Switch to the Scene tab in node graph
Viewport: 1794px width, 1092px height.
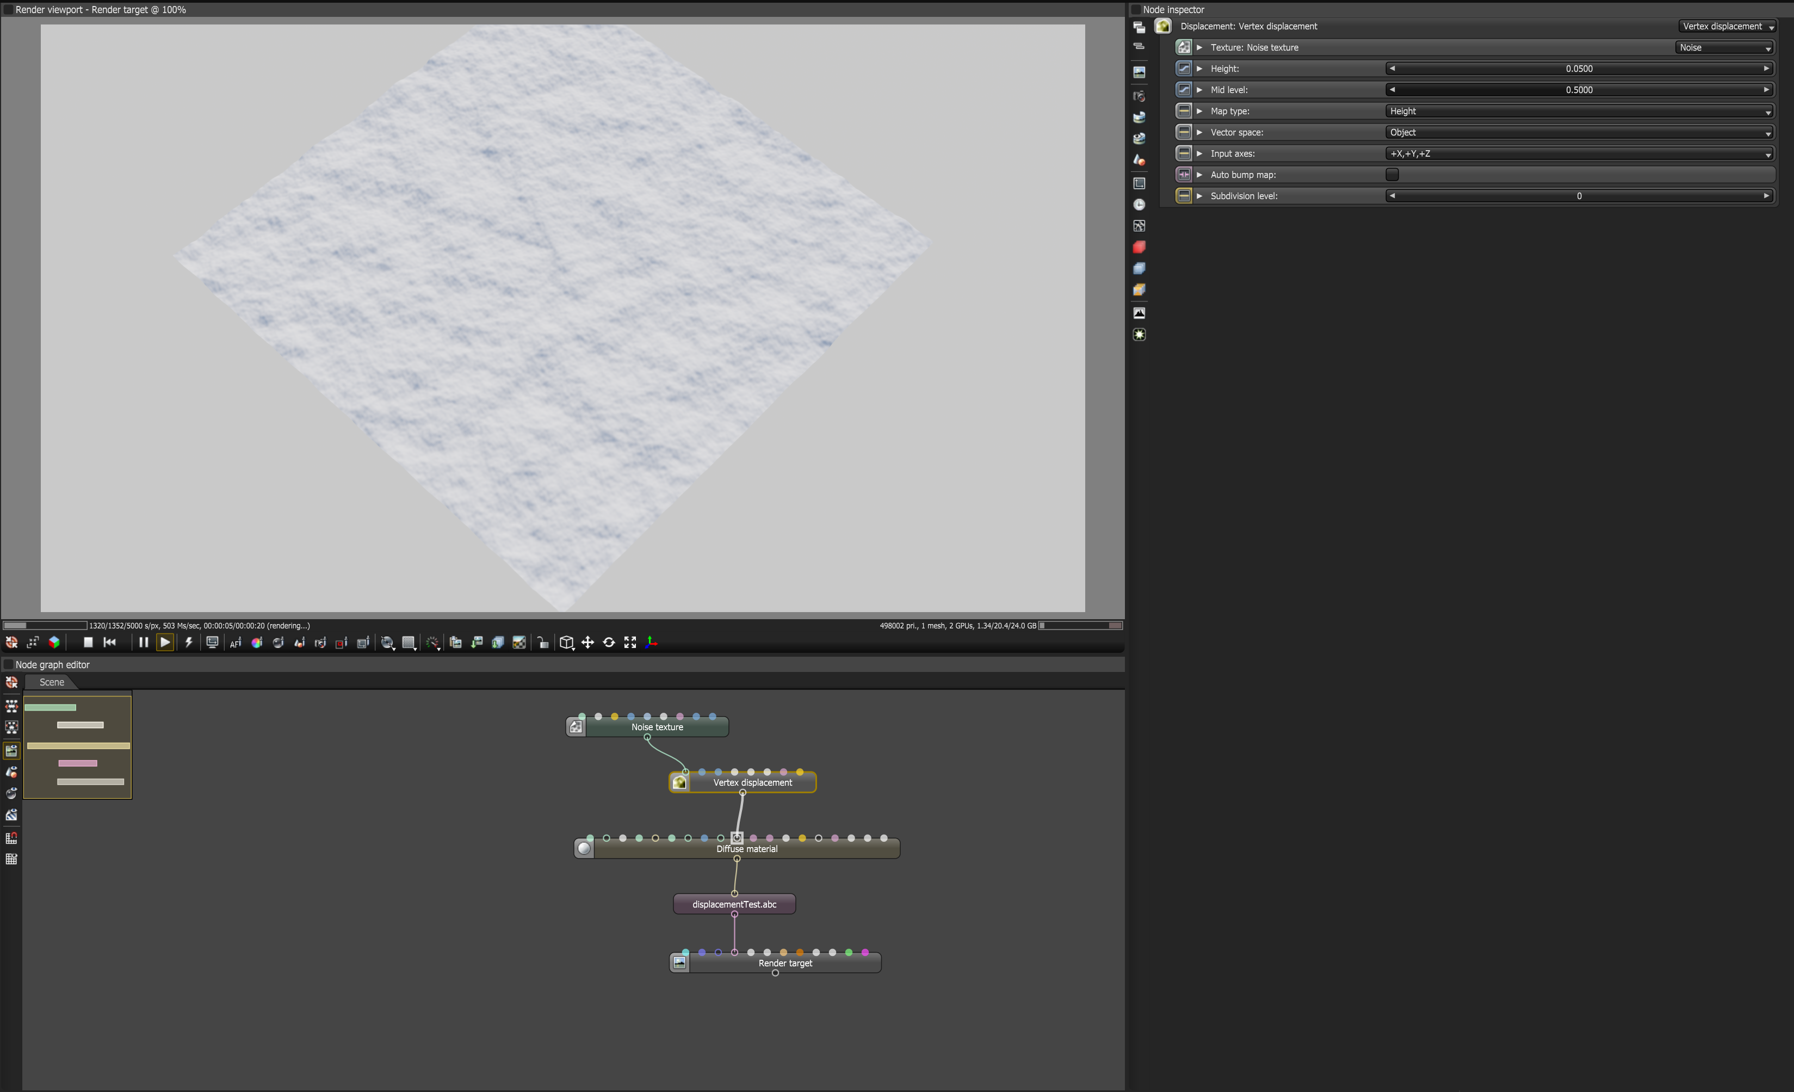51,682
